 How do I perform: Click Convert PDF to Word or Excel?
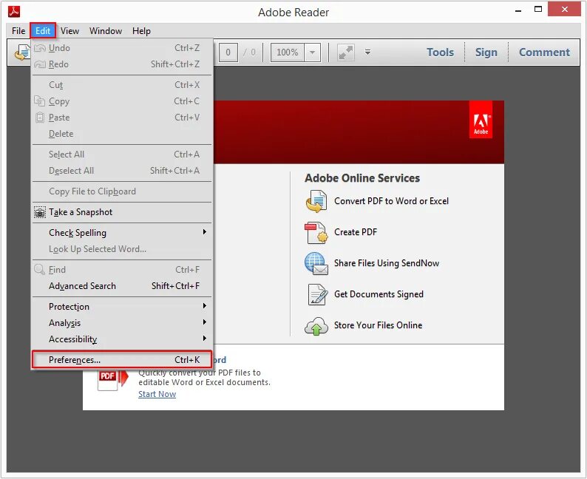(x=391, y=201)
